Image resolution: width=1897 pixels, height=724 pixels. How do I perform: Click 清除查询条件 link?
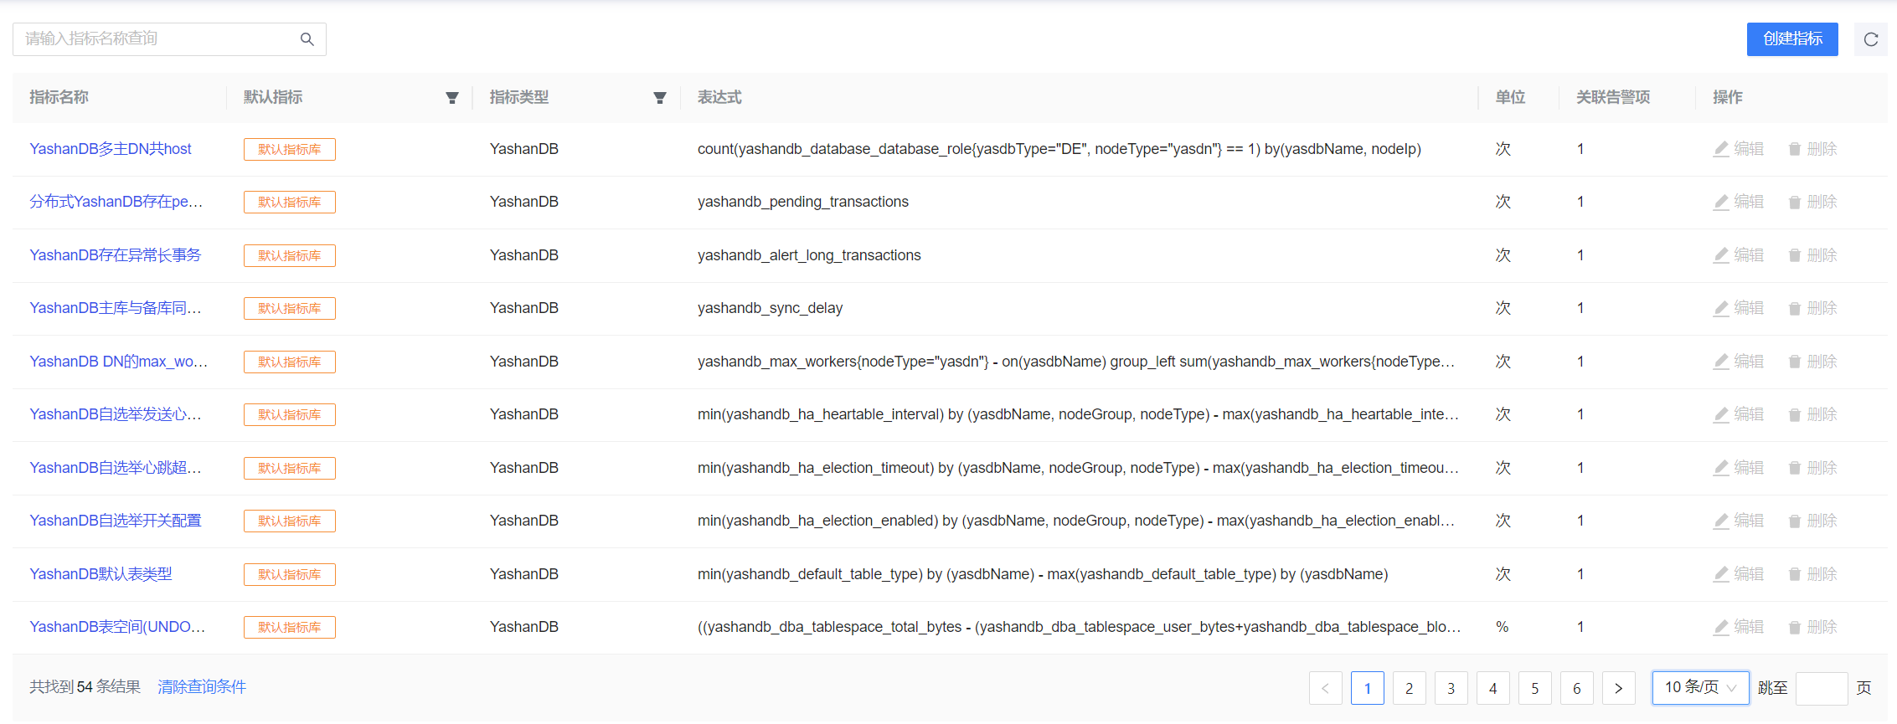(x=202, y=687)
